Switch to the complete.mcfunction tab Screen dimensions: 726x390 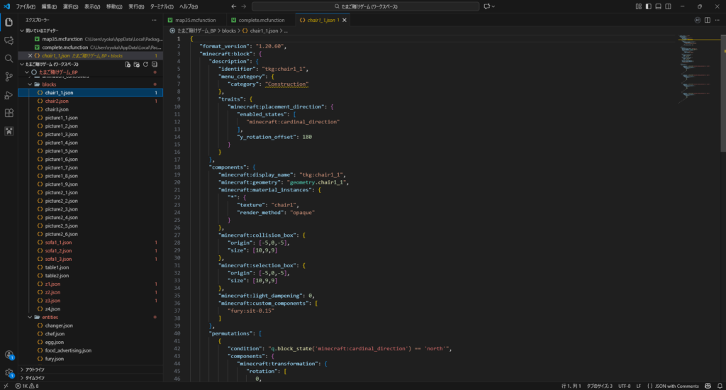click(259, 20)
